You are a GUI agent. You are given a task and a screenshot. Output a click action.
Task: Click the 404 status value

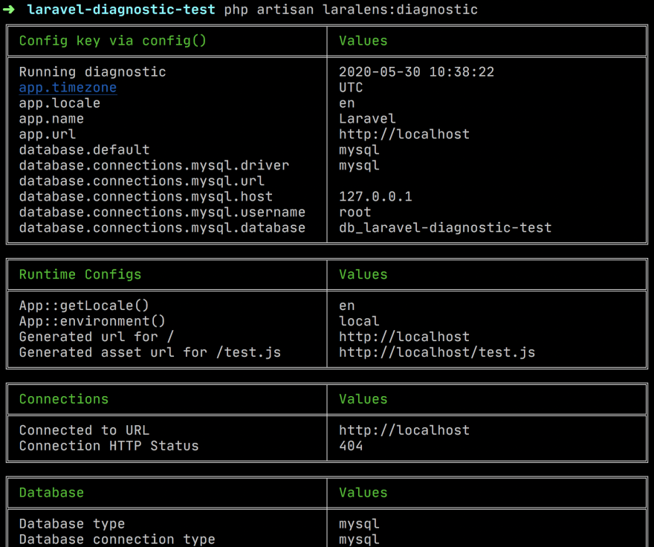[x=351, y=446]
